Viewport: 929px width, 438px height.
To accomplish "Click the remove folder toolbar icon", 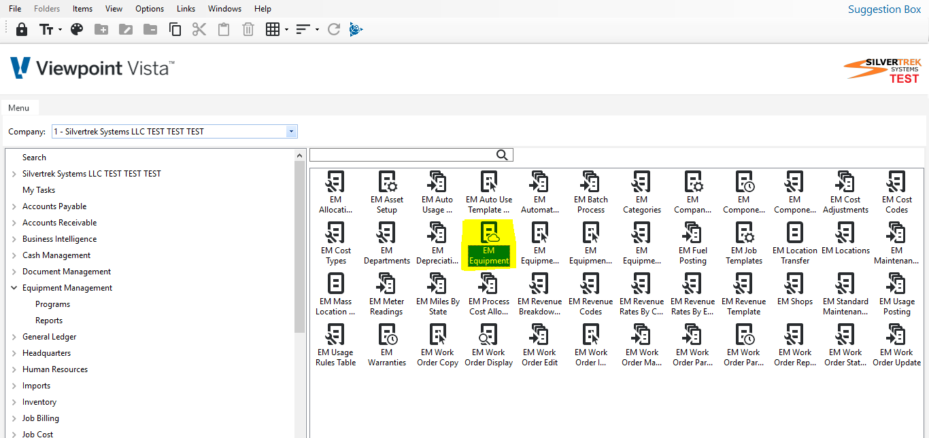I will click(x=150, y=29).
